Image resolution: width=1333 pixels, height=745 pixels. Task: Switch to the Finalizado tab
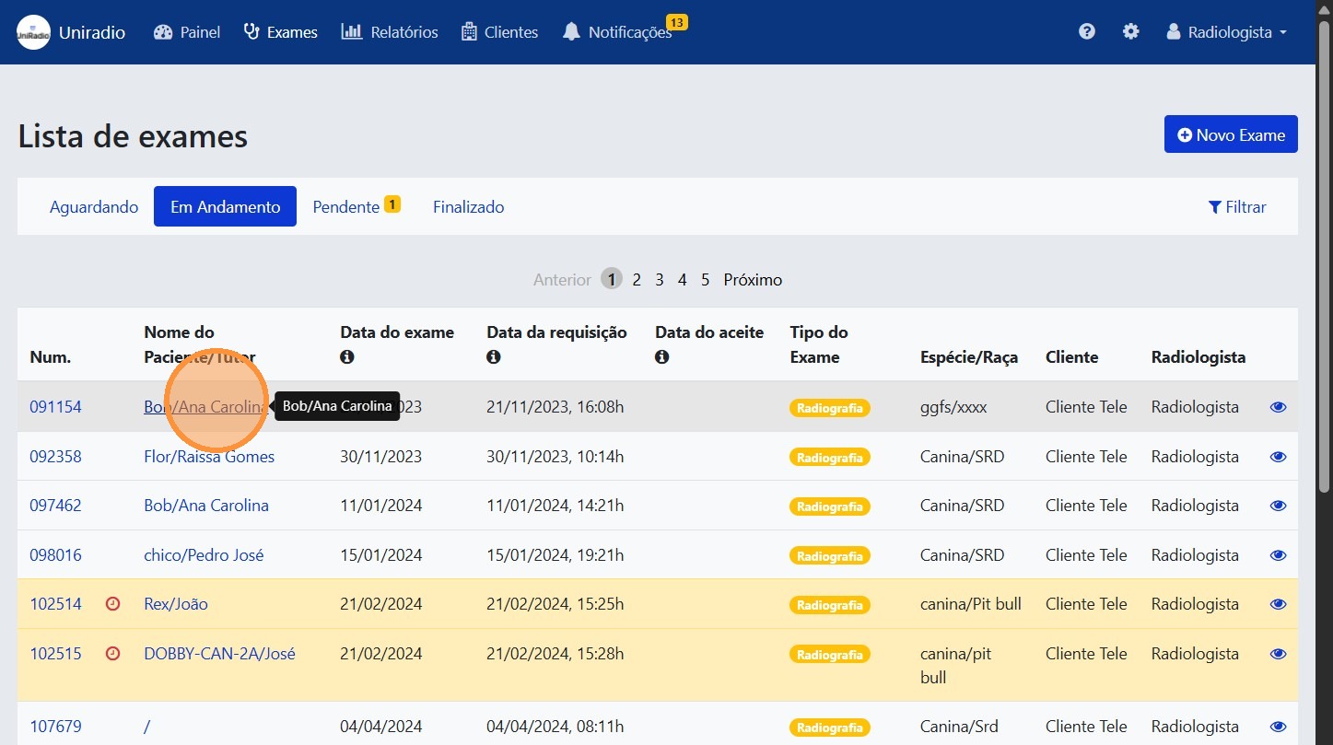pyautogui.click(x=468, y=207)
